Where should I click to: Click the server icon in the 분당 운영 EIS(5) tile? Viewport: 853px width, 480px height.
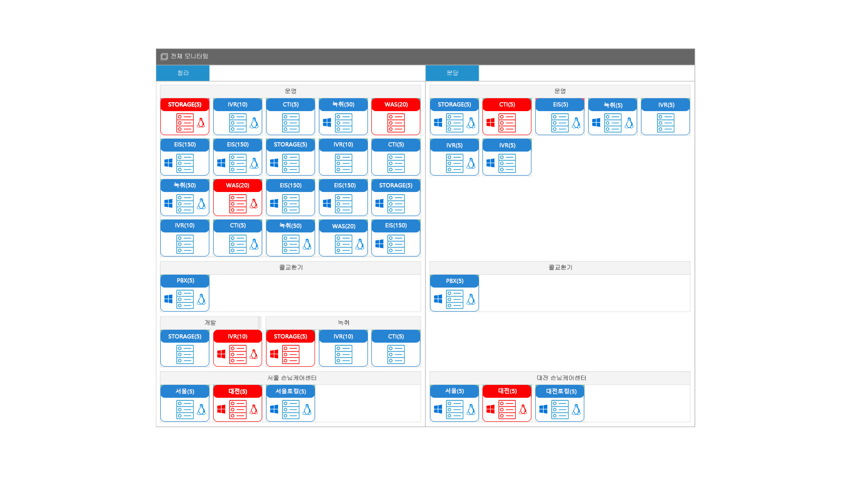point(560,123)
